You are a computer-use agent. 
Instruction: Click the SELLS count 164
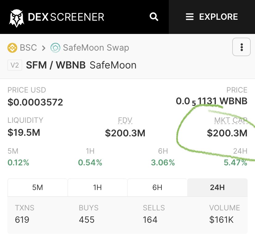(150, 220)
